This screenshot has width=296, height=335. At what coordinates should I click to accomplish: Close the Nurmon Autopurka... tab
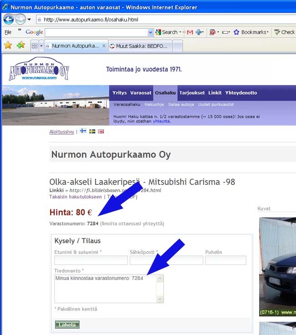[x=104, y=46]
